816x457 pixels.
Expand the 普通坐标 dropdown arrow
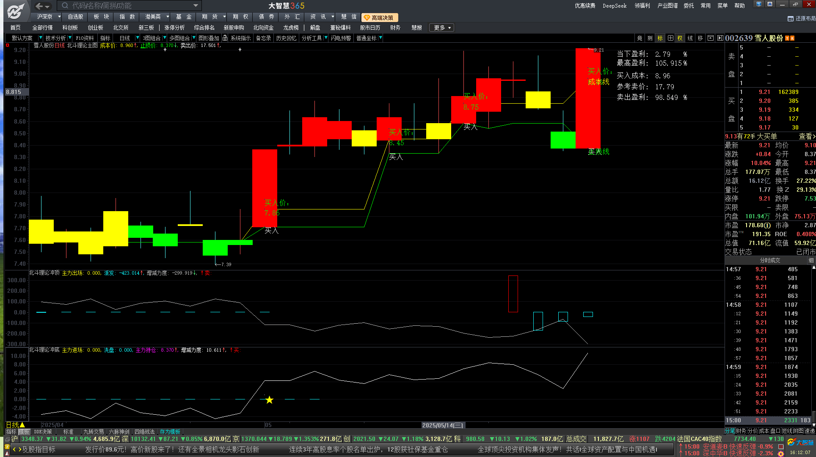pyautogui.click(x=380, y=38)
